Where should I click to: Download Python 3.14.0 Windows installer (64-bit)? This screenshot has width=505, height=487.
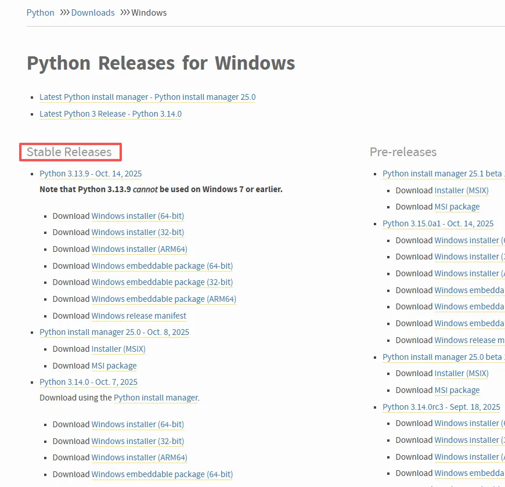click(x=138, y=424)
